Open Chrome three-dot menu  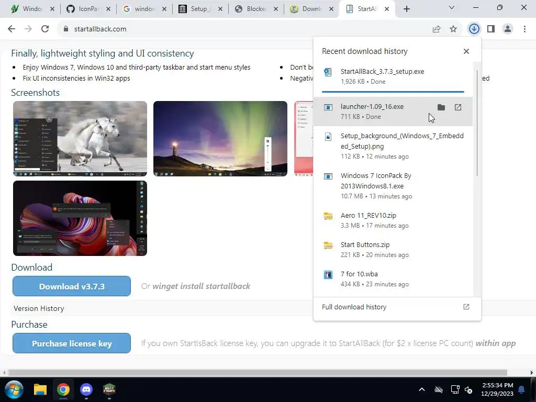(524, 29)
